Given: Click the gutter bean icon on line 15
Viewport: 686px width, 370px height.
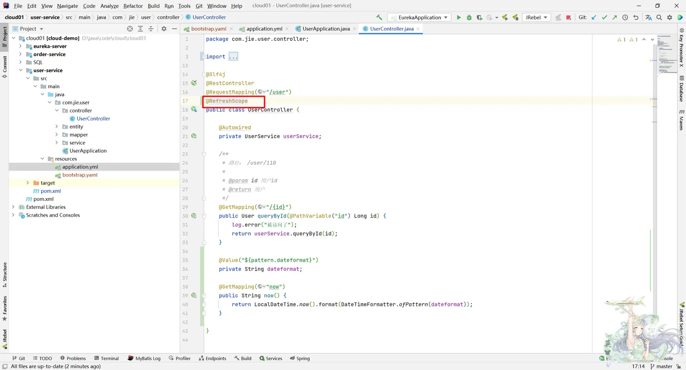Looking at the screenshot, I should [x=194, y=83].
